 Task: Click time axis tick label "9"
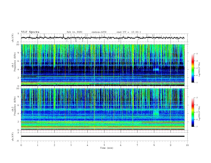171,145
